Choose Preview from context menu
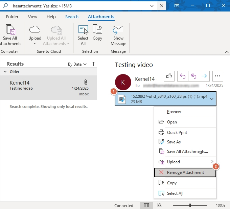 (x=185, y=112)
